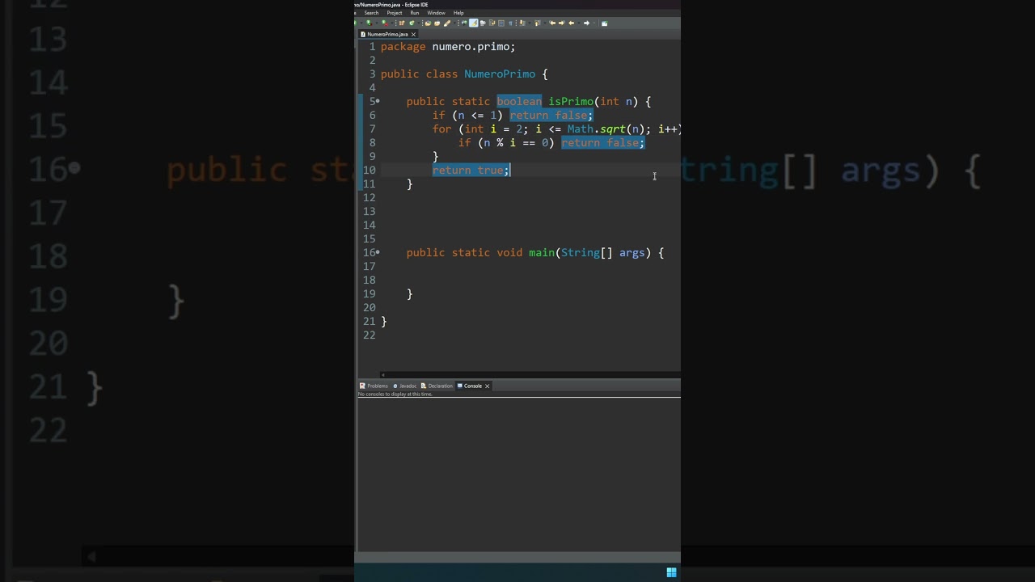Click the New Java Package icon
Image resolution: width=1035 pixels, height=582 pixels.
tap(402, 23)
